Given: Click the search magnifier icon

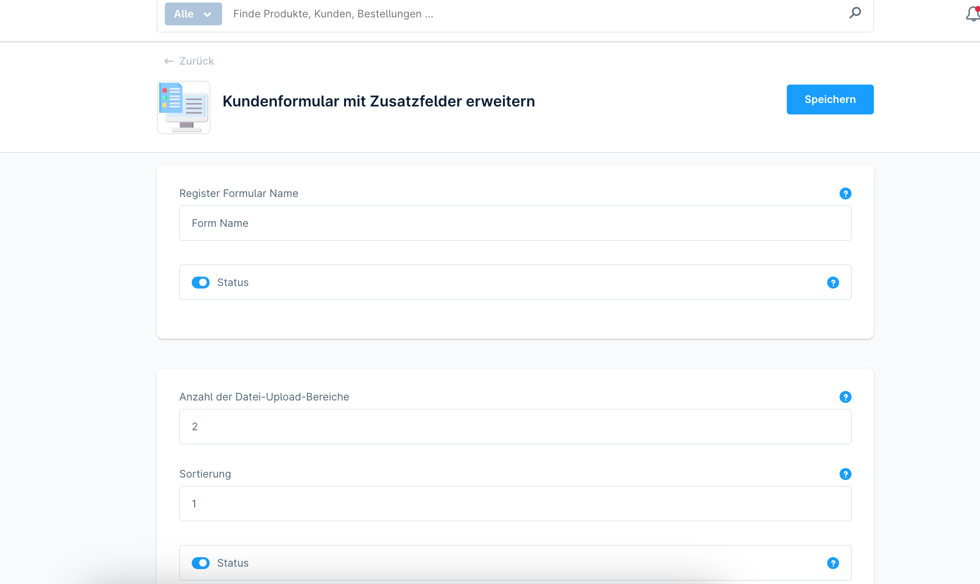Looking at the screenshot, I should pyautogui.click(x=855, y=13).
